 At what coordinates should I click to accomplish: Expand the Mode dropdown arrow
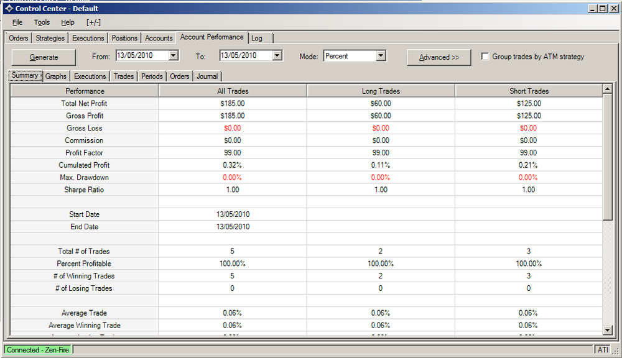pos(381,55)
